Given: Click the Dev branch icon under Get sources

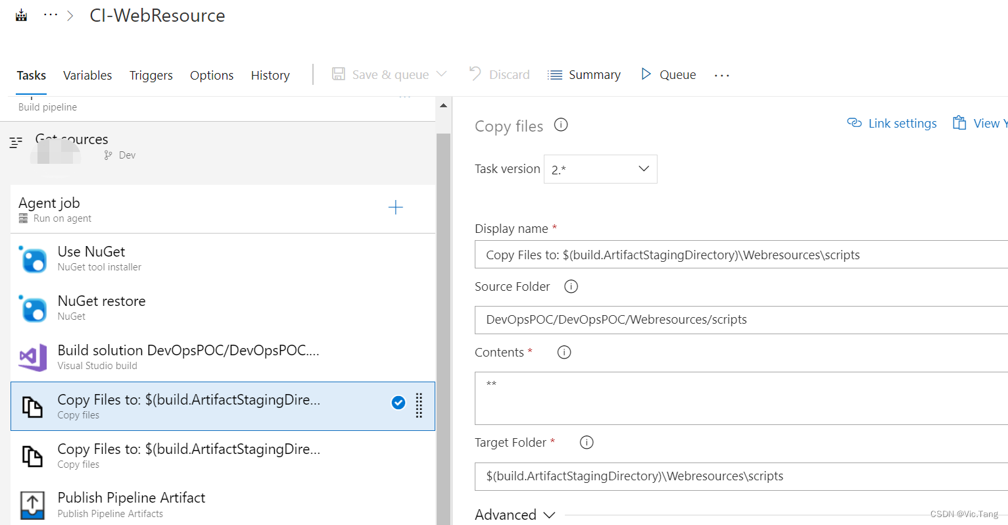Looking at the screenshot, I should tap(107, 155).
